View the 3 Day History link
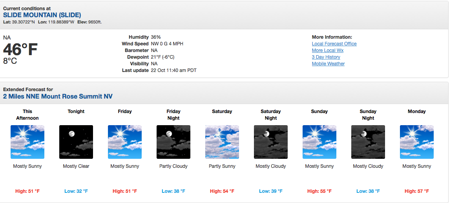Screen dimensions: 449x203 tap(326, 57)
